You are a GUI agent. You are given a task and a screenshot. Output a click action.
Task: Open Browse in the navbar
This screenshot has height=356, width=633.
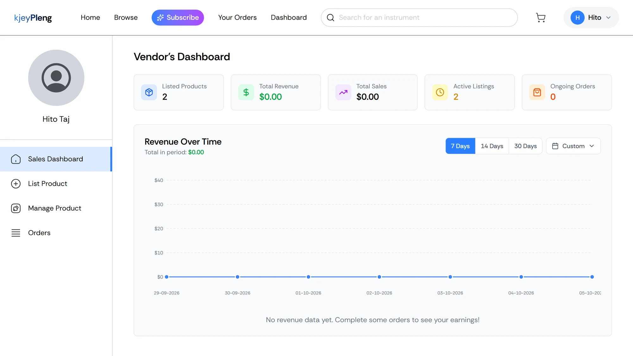[126, 18]
